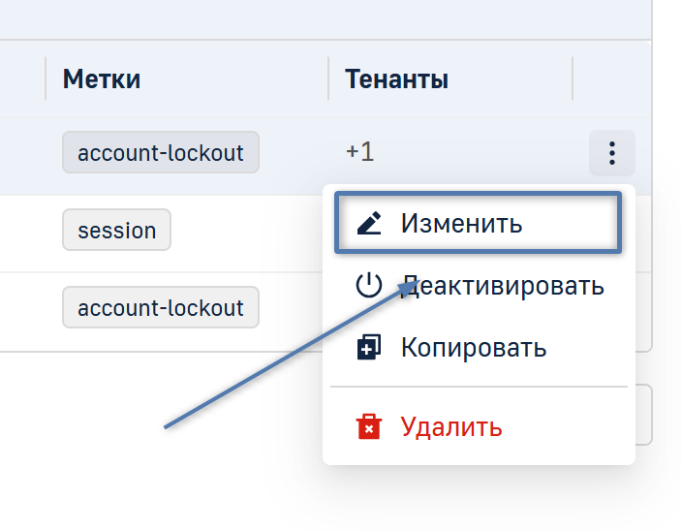
Task: Pick the Копировать menu entry
Action: [x=474, y=348]
